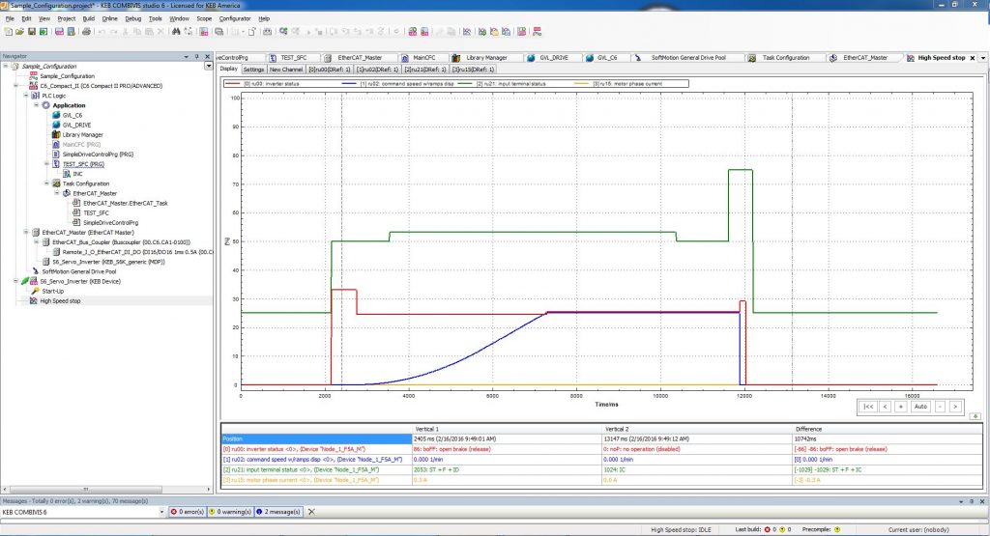This screenshot has height=536, width=990.
Task: Click green arrow icon below zoom buttons
Action: [x=976, y=416]
